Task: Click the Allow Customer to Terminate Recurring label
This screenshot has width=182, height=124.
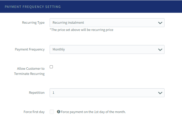Action: tap(29, 71)
